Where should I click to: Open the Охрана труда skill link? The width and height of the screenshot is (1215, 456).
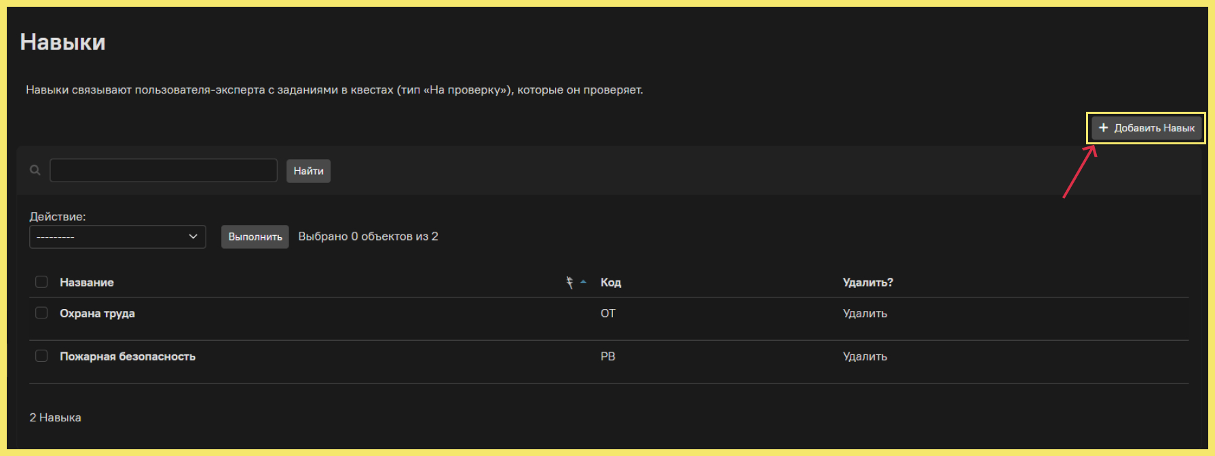97,314
